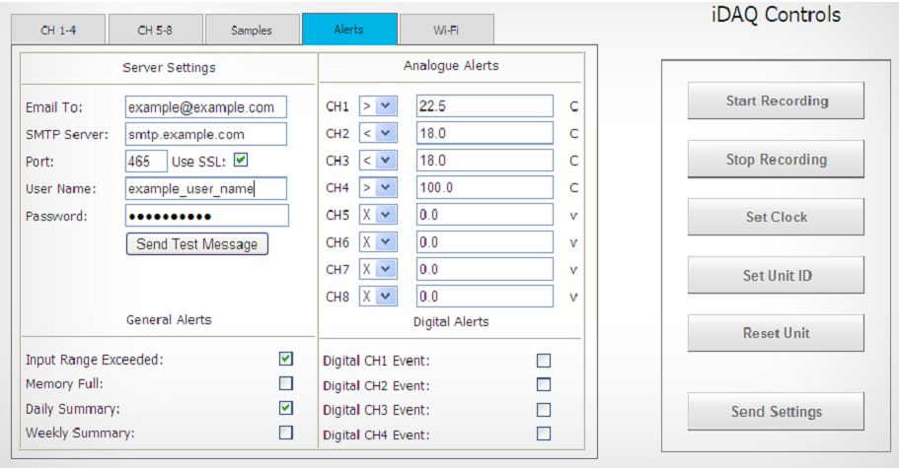Image resolution: width=899 pixels, height=468 pixels.
Task: Select the Samples tab
Action: click(253, 30)
